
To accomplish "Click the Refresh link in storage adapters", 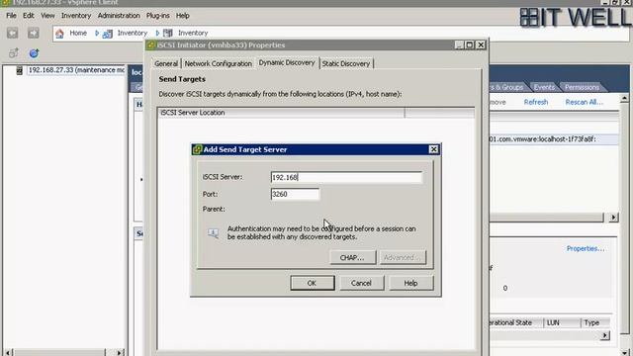I will (x=536, y=102).
